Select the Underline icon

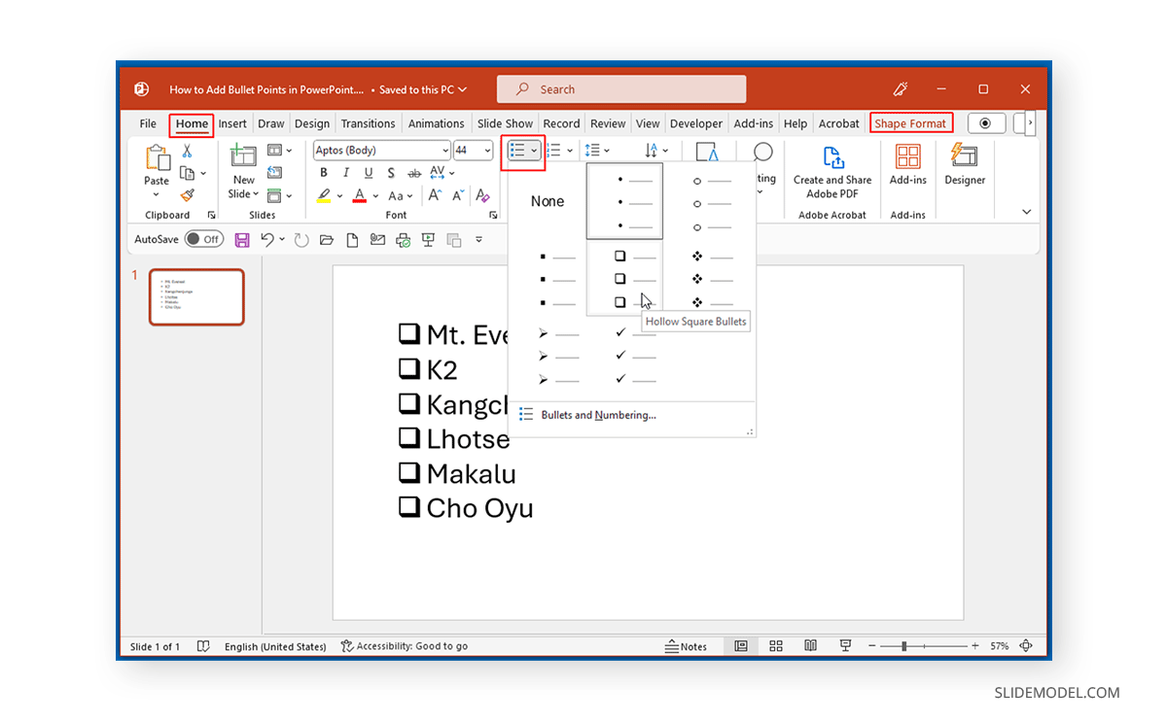(368, 172)
